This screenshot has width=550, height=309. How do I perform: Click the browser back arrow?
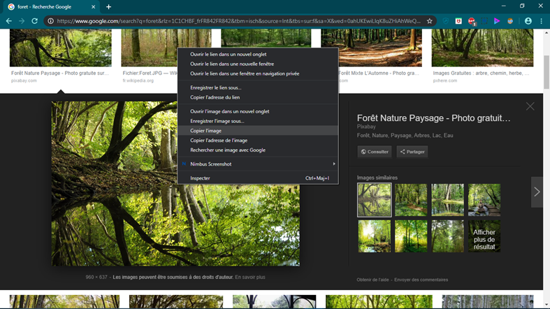tap(8, 21)
